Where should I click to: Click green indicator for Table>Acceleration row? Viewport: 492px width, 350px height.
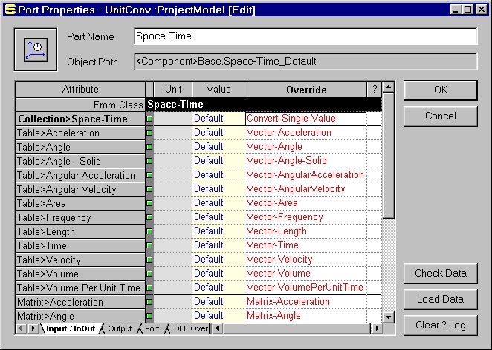[x=149, y=133]
